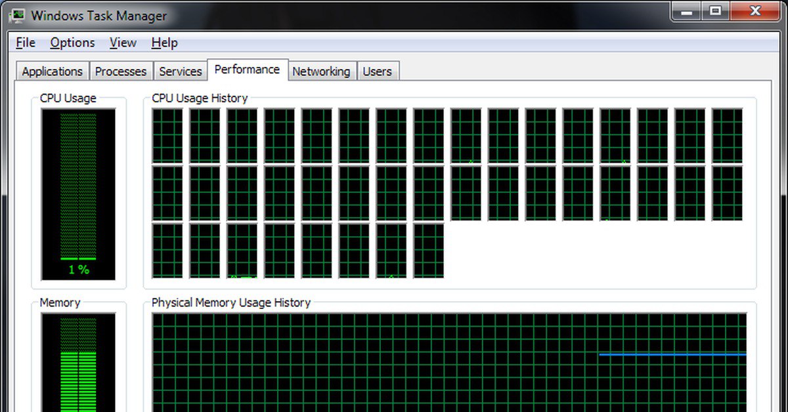This screenshot has height=412, width=788.
Task: Click the Physical Memory Usage History label
Action: 231,303
